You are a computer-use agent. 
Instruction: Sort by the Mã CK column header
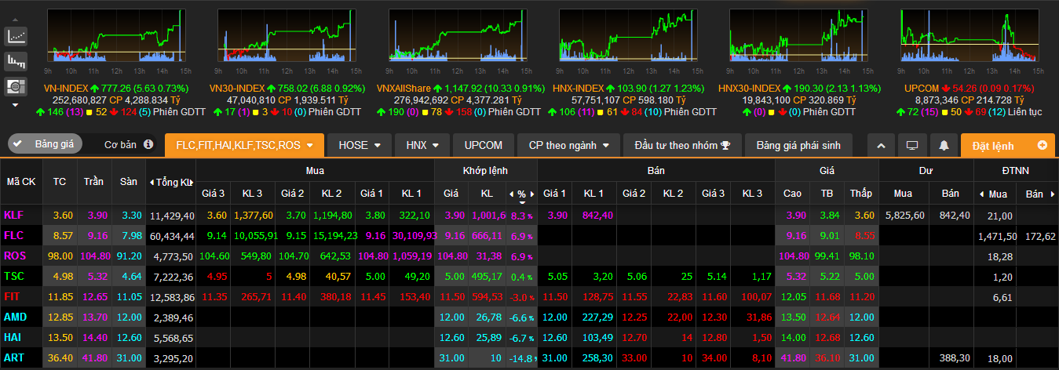point(21,182)
